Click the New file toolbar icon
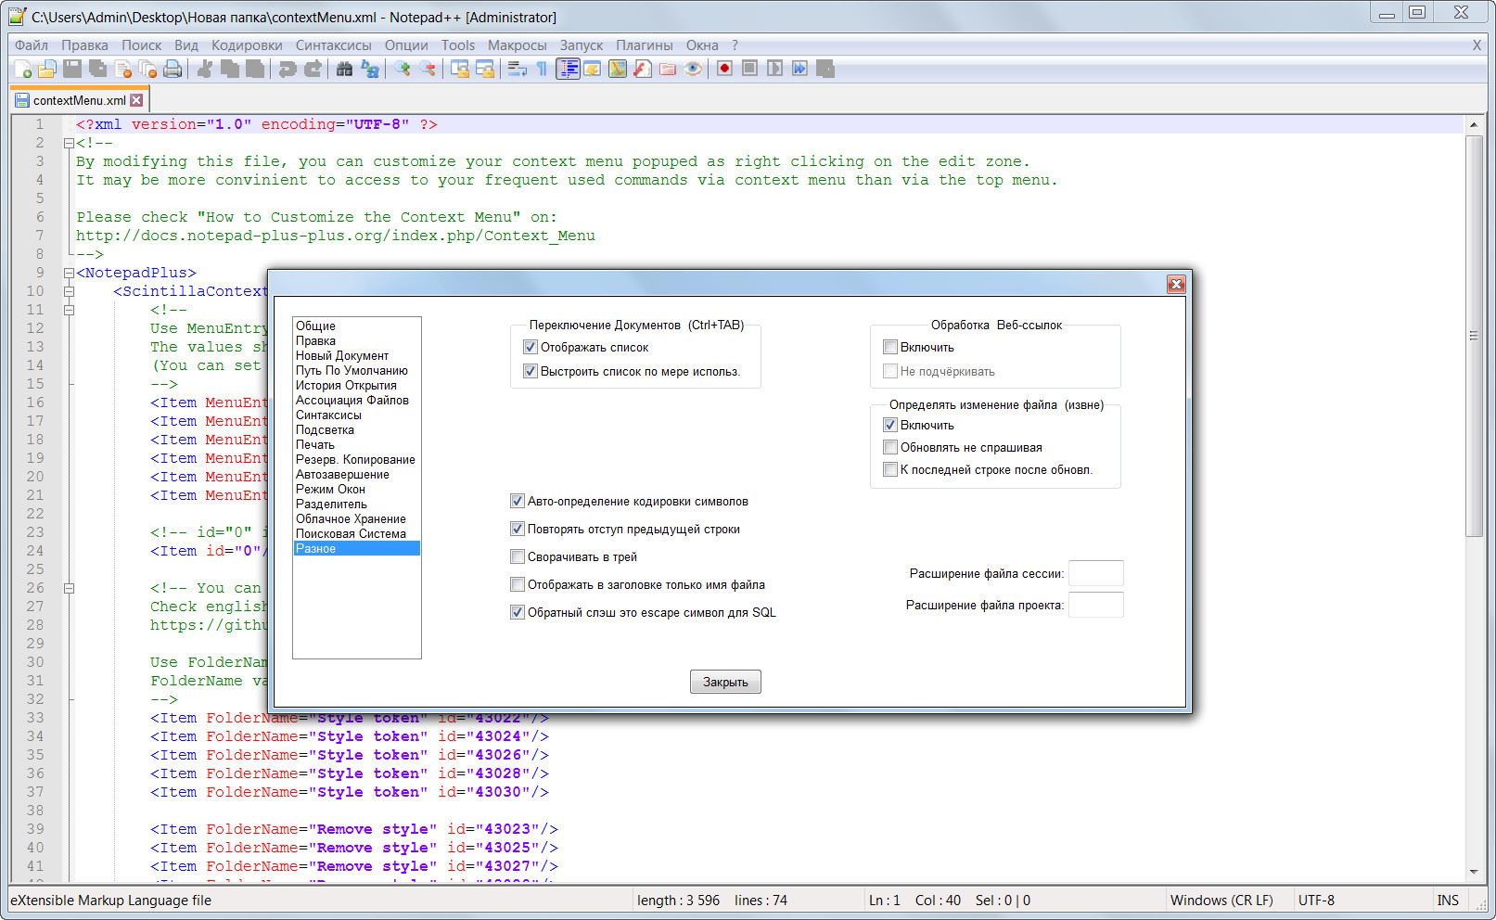 (x=23, y=70)
